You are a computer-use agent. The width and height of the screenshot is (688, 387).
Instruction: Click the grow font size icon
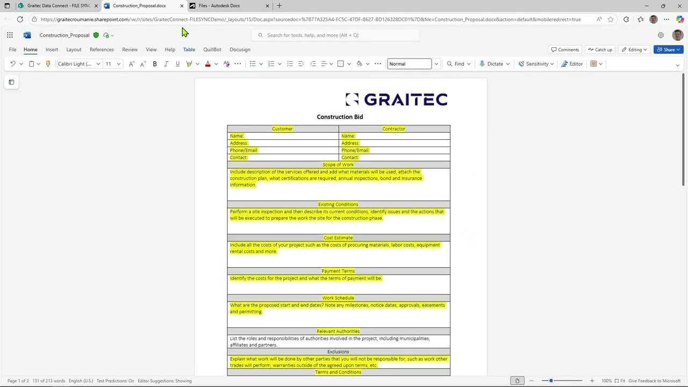click(x=132, y=64)
